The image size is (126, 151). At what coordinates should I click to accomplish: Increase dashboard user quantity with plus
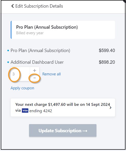35,71
